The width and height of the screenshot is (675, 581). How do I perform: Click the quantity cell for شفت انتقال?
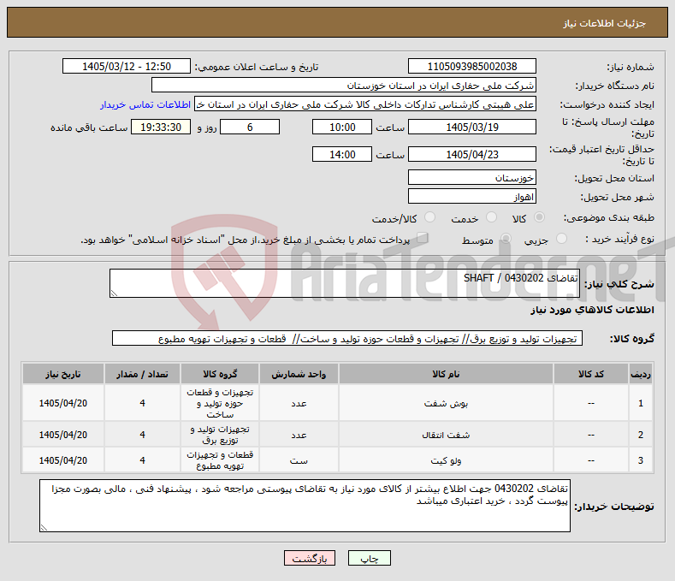coord(142,435)
